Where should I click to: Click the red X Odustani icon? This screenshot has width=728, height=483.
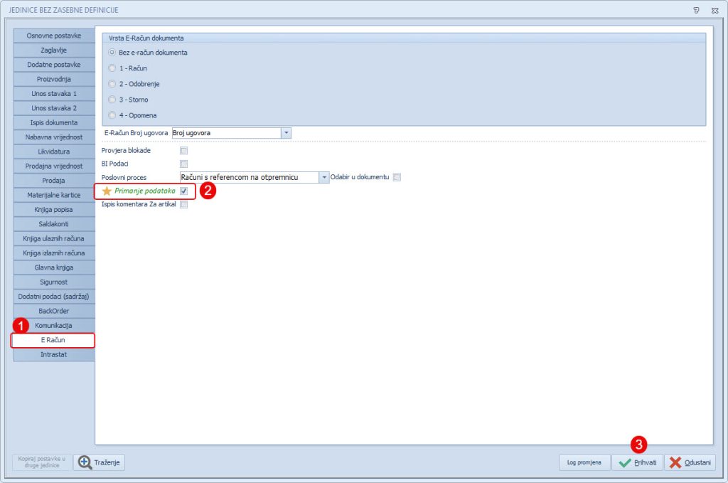pyautogui.click(x=675, y=462)
